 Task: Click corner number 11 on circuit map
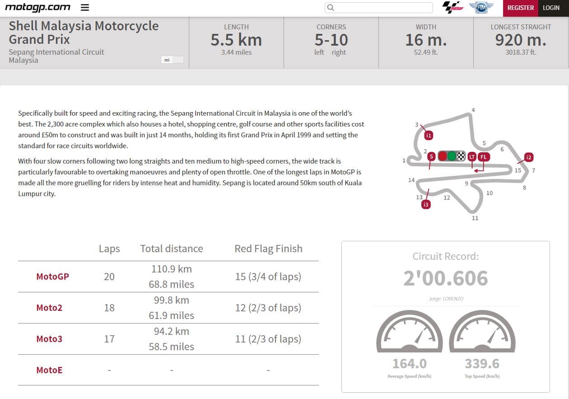[x=475, y=218]
